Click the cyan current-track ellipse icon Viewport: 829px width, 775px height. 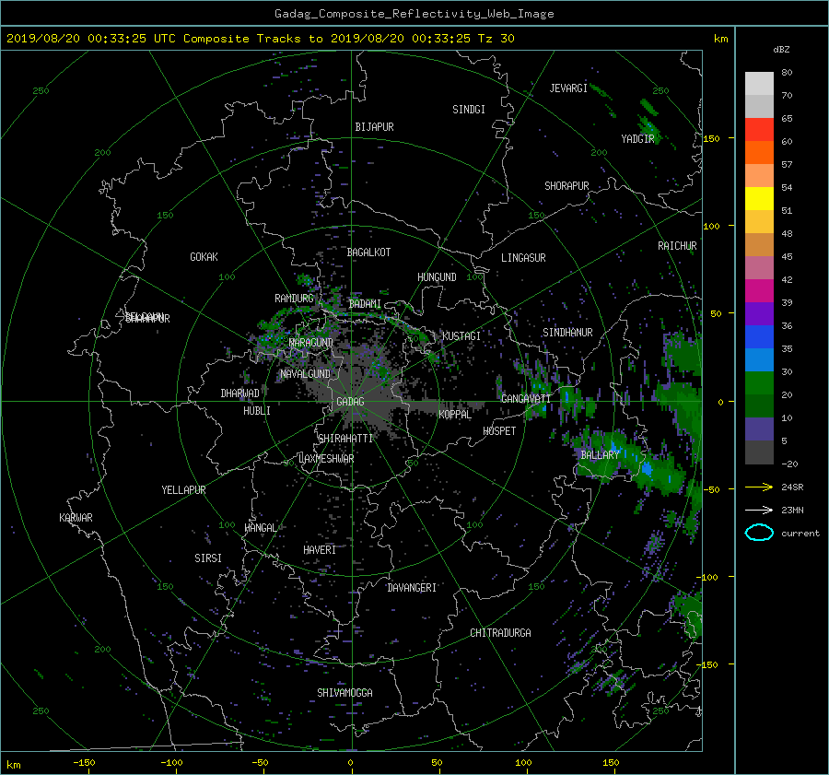tap(759, 533)
